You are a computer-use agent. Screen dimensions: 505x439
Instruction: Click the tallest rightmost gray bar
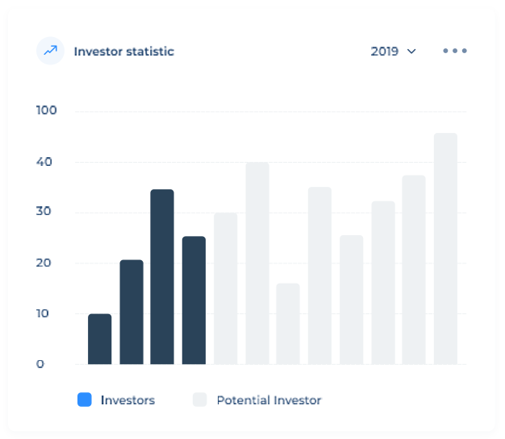[x=445, y=248]
